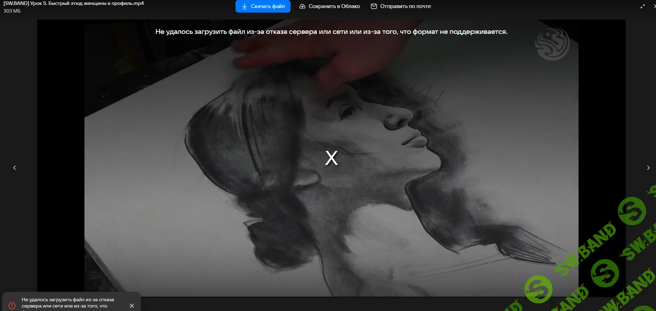Viewport: 656px width, 311px height.
Task: Click the download arrow icon
Action: click(x=245, y=6)
